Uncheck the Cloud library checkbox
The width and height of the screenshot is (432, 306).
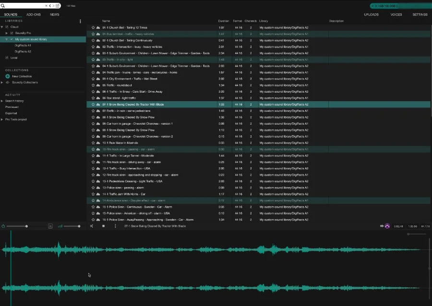7,27
